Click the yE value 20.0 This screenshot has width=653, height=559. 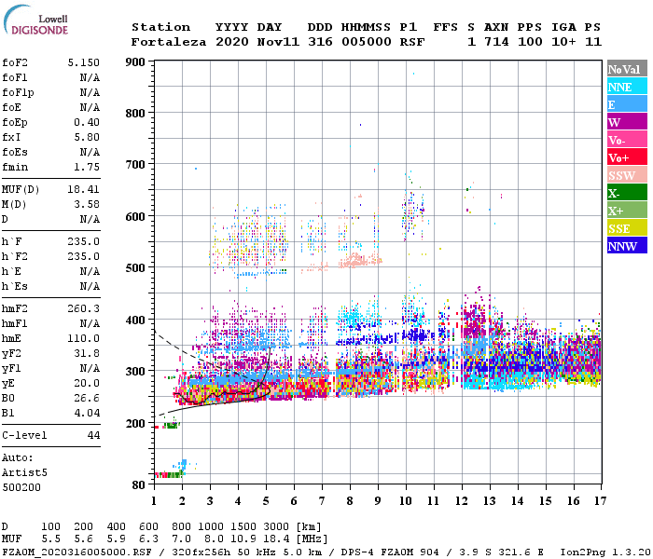[87, 383]
